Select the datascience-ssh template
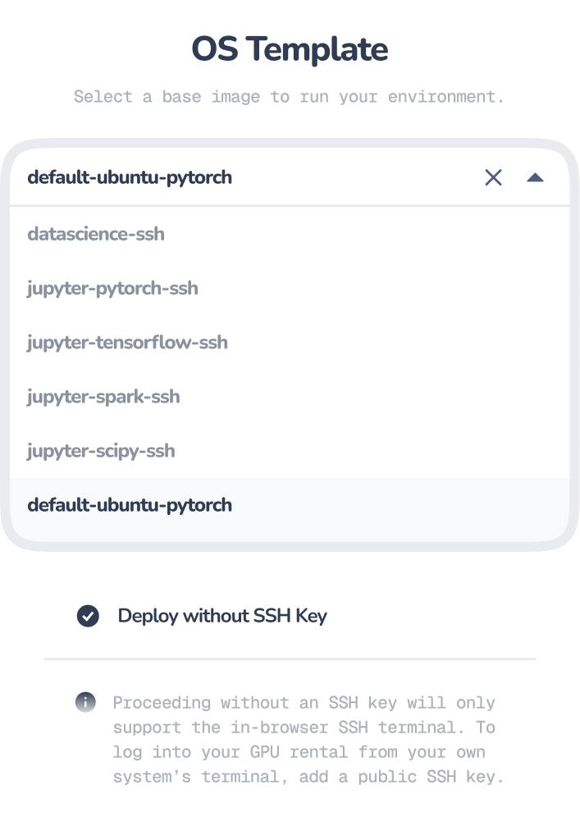Viewport: 580px width, 818px height. [x=96, y=234]
